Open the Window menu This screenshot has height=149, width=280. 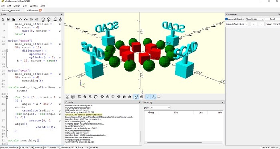click(34, 6)
